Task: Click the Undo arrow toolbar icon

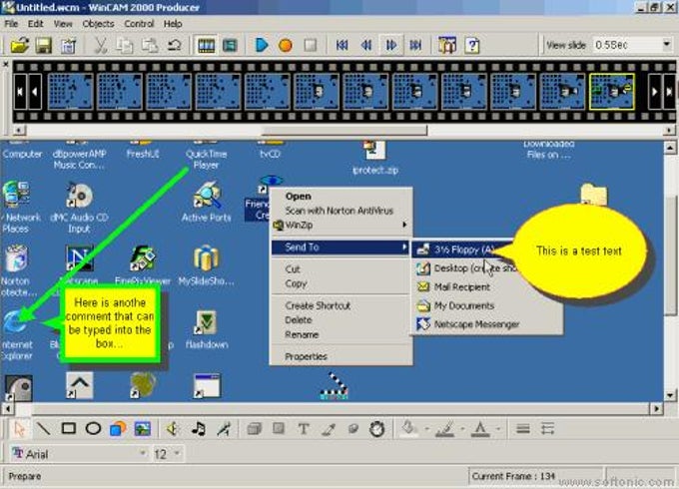Action: pyautogui.click(x=174, y=45)
